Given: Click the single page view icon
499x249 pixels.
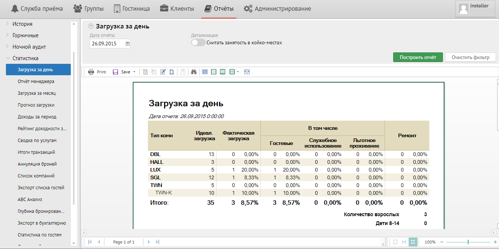Looking at the screenshot, I should pyautogui.click(x=214, y=72).
